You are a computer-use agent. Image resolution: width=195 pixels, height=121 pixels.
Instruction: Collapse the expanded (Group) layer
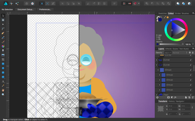pyautogui.click(x=158, y=70)
